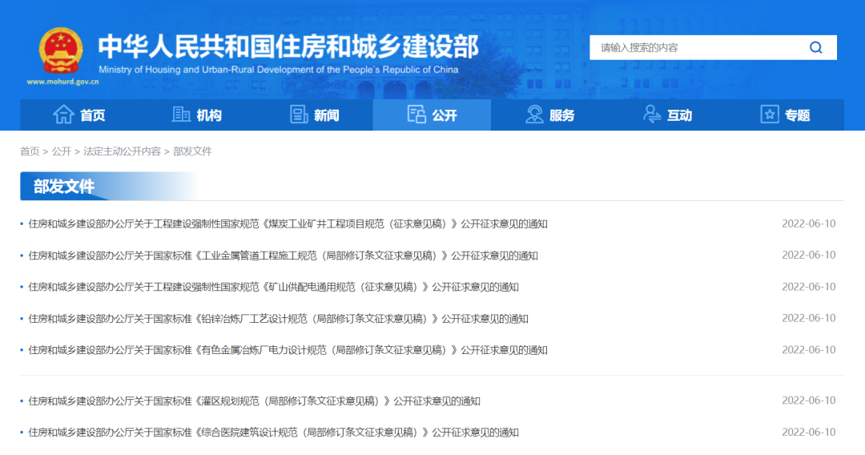Viewport: 865px width, 455px height.
Task: Click the 中华人民共和国住房和城乡建设部 site title
Action: 288,46
